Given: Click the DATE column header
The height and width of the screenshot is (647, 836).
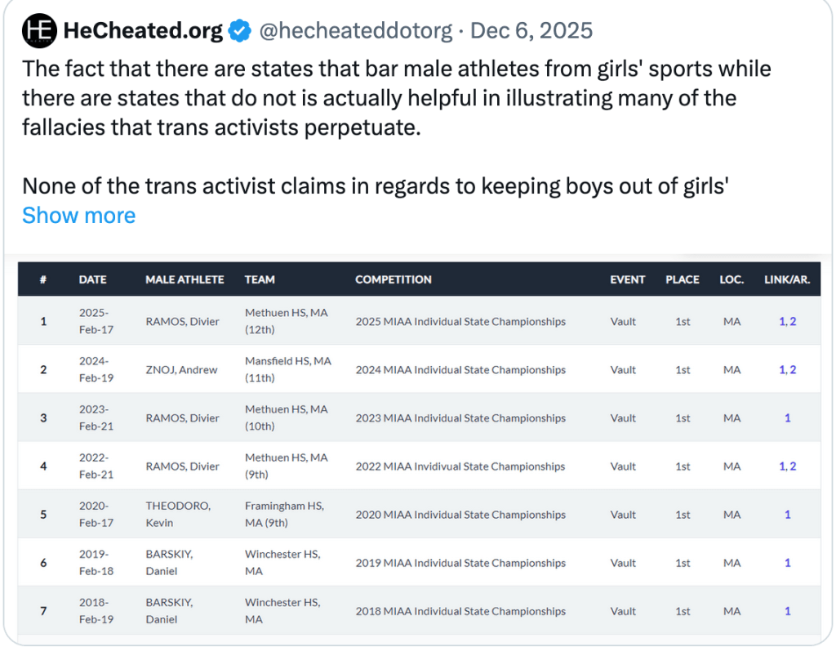Looking at the screenshot, I should (x=92, y=279).
